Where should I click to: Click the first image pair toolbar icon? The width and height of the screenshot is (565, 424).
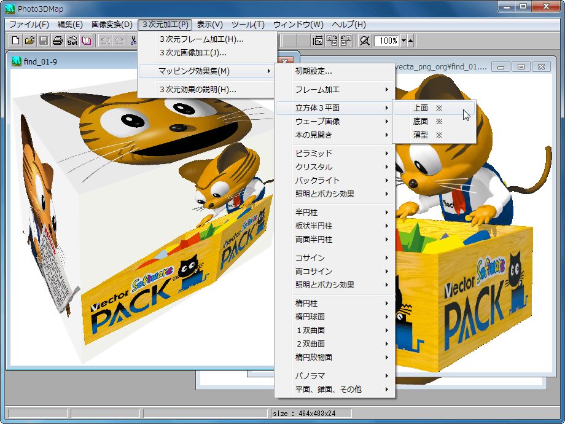[x=332, y=41]
